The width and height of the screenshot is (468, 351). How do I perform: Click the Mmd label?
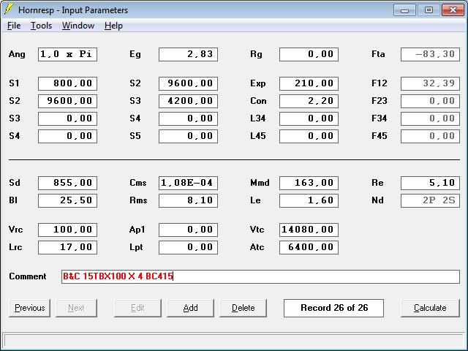click(x=260, y=183)
